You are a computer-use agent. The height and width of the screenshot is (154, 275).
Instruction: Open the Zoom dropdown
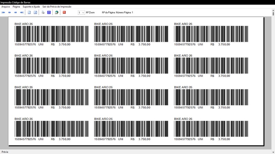[x=81, y=12]
